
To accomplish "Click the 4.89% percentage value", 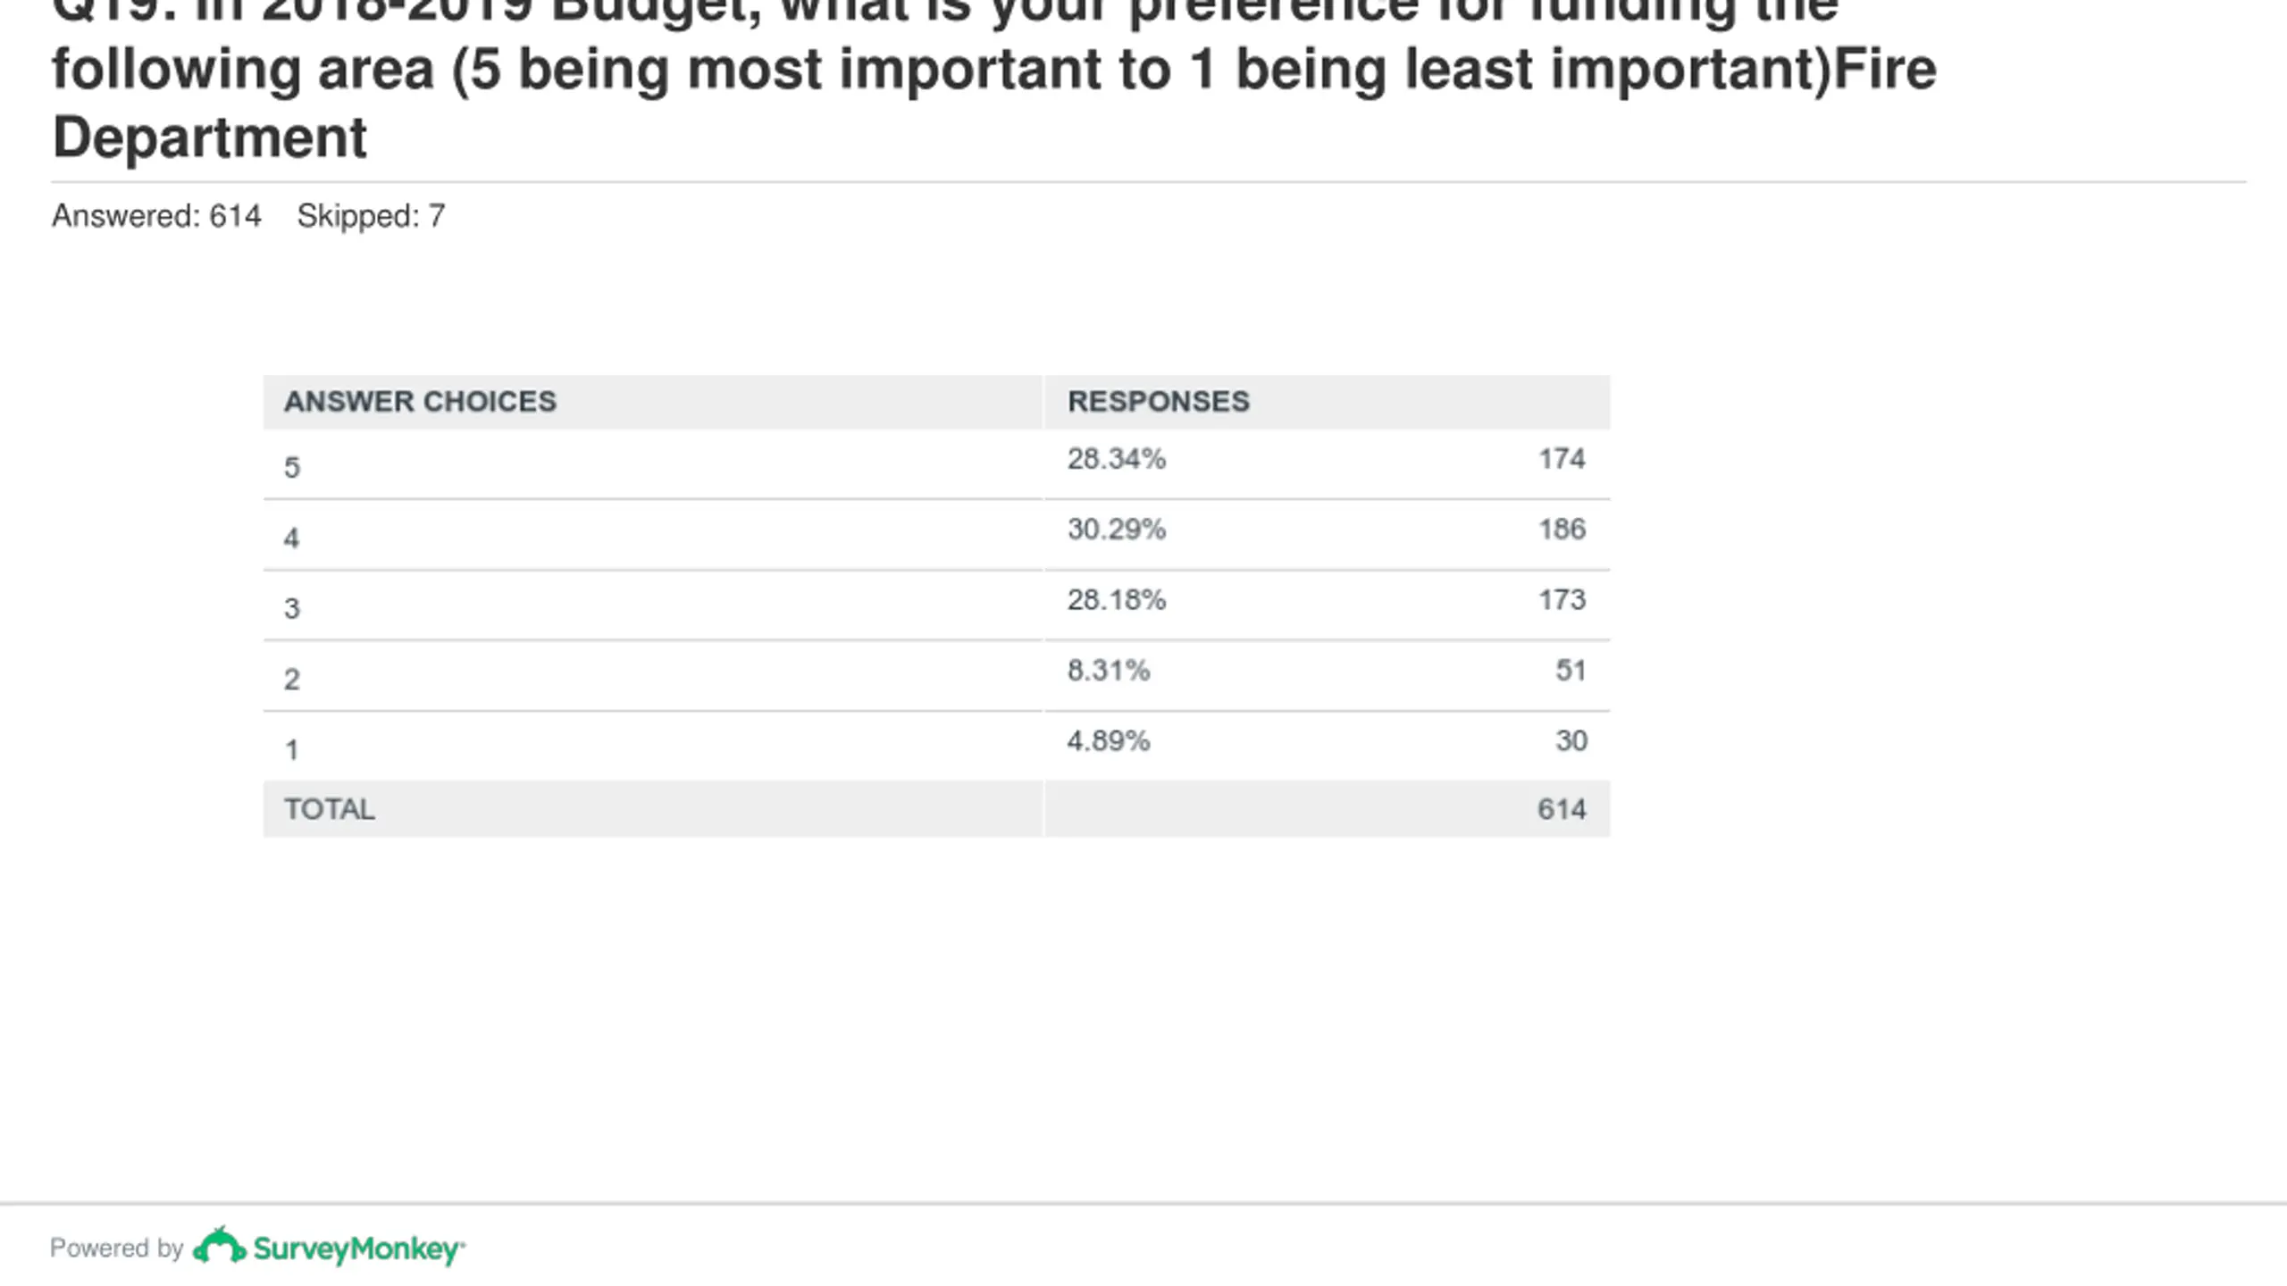I will click(x=1108, y=741).
